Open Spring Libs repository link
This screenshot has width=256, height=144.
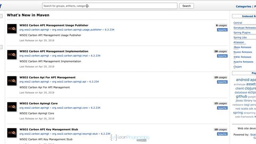click(240, 37)
